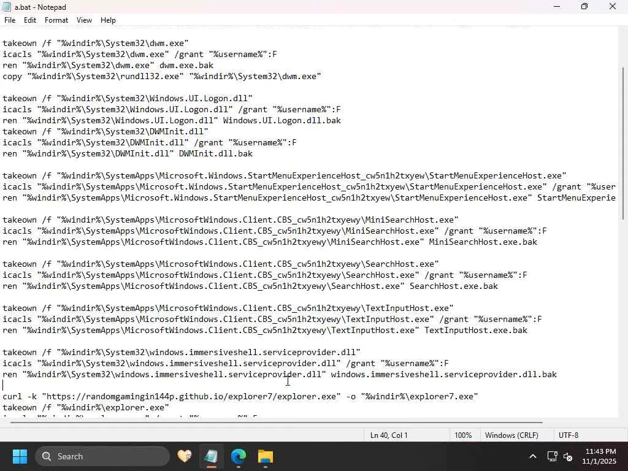Click the taskbar Search box
The image size is (628, 471).
(x=102, y=456)
